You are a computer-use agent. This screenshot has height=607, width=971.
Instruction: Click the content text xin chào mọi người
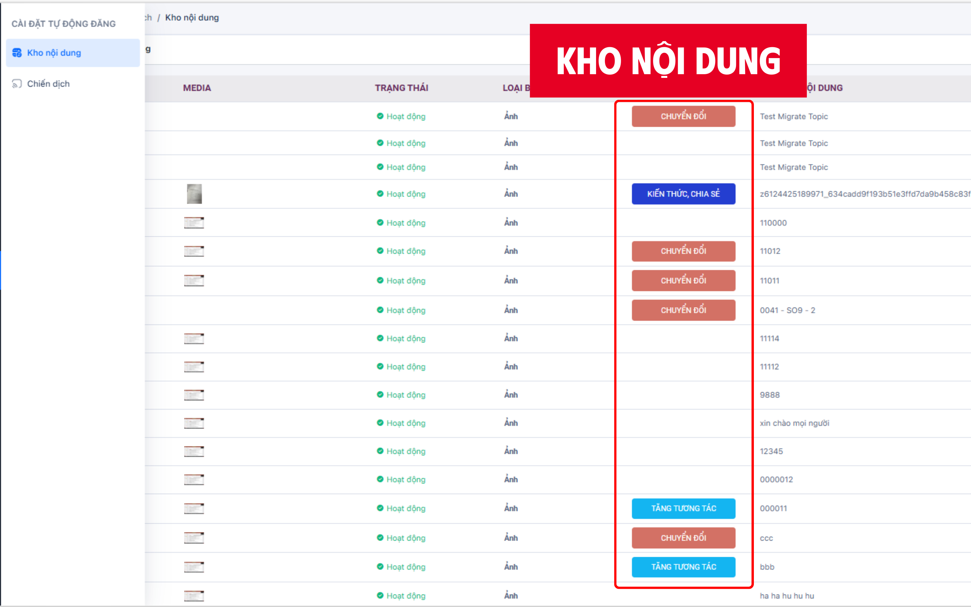click(x=794, y=423)
